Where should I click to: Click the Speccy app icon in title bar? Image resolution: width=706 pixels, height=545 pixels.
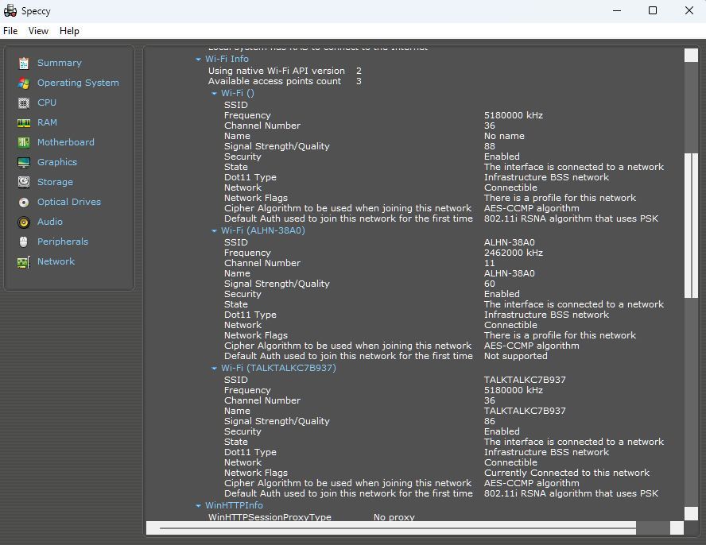coord(10,11)
